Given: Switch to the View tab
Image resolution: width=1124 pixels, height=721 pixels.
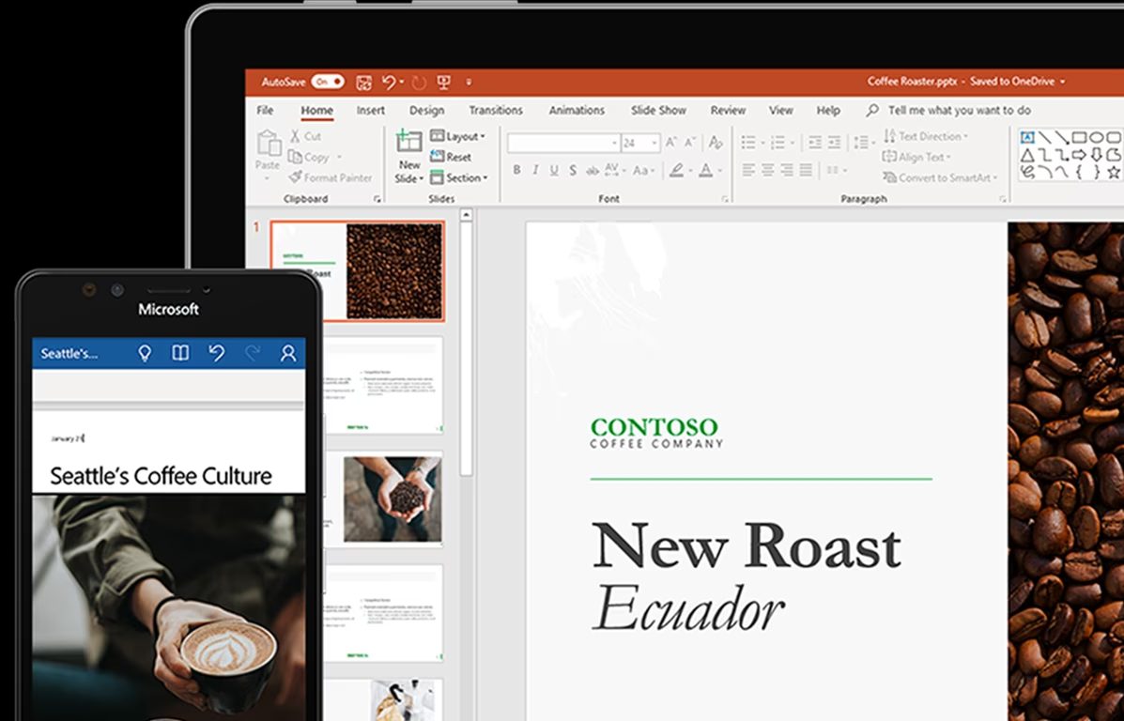Looking at the screenshot, I should tap(780, 111).
